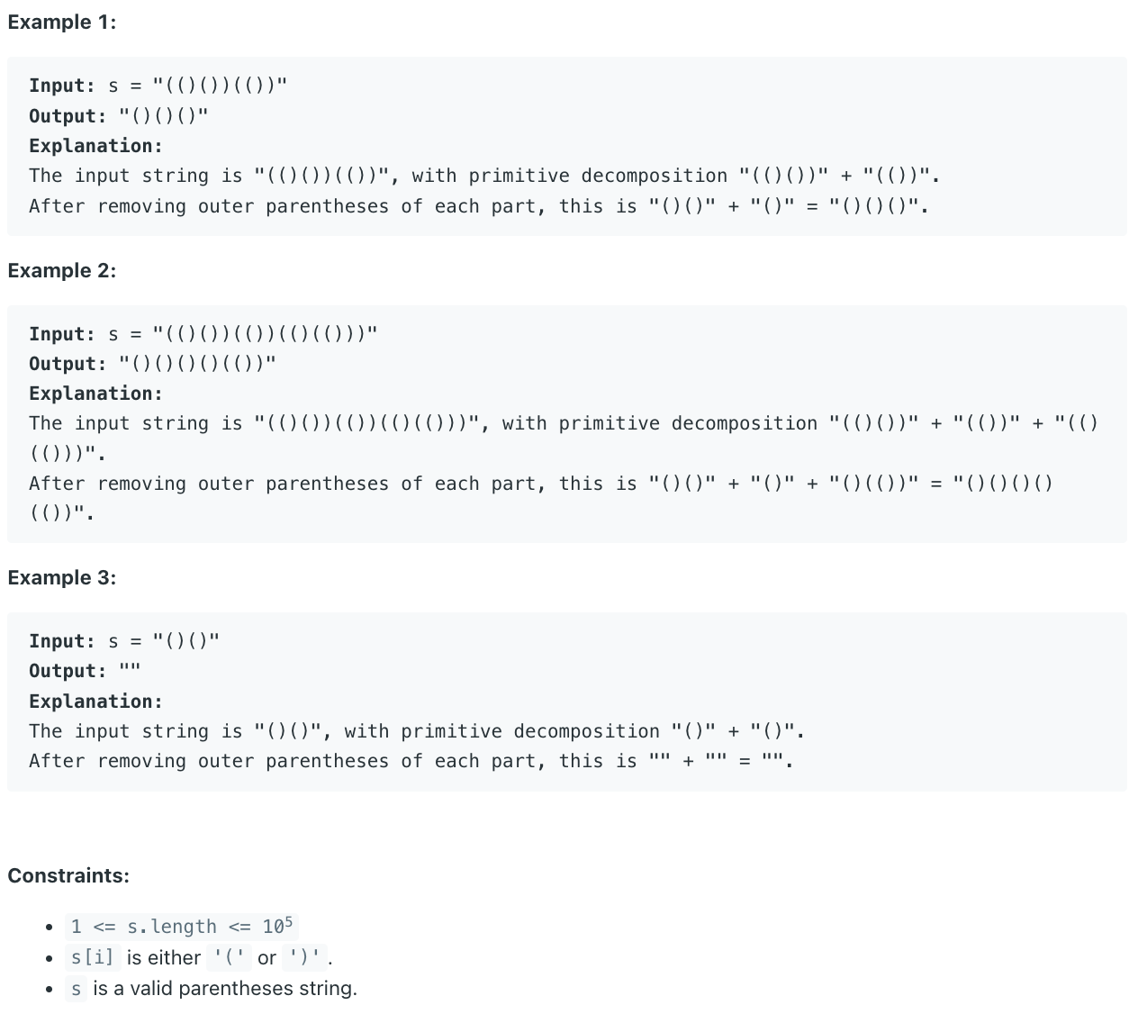This screenshot has height=1023, width=1147.
Task: Click Example 3 empty Output value
Action: 130,671
